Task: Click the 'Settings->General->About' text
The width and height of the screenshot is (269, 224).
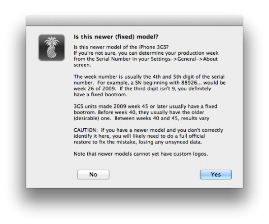Action: coord(184,59)
